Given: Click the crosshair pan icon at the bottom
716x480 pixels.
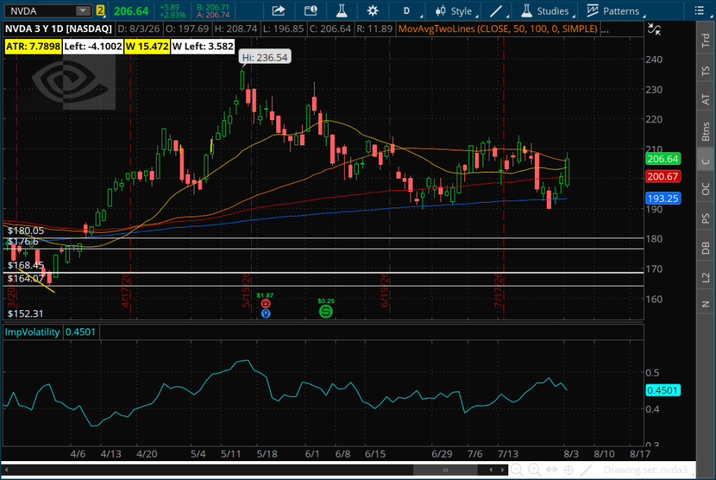Looking at the screenshot, I should tap(568, 470).
